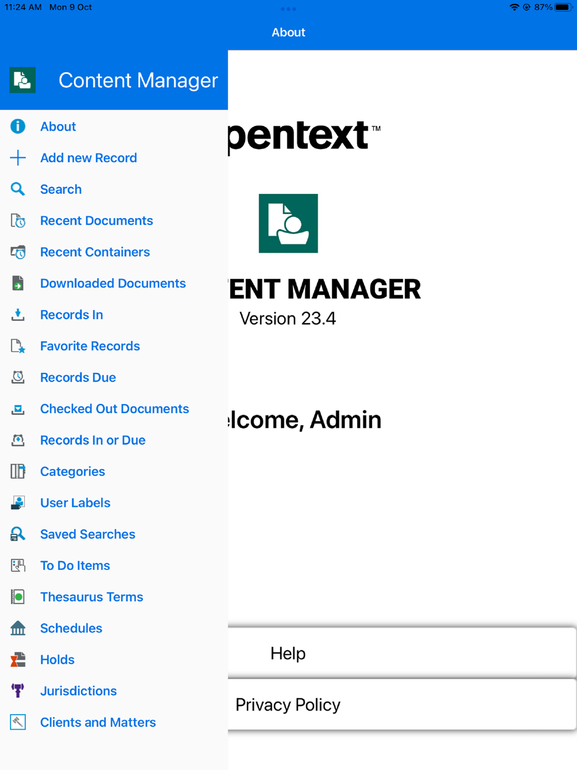The image size is (577, 770).
Task: Tap the Search magnifier icon
Action: tap(18, 189)
